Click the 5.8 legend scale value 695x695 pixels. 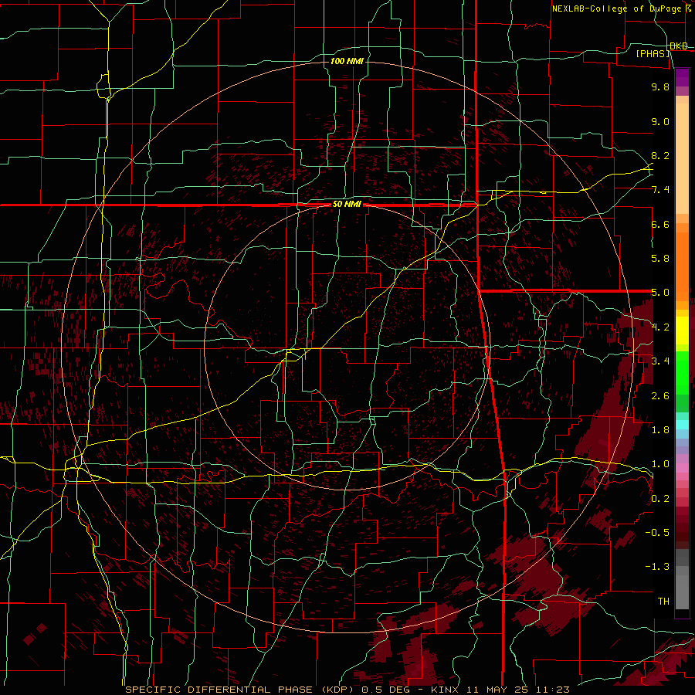pyautogui.click(x=660, y=259)
